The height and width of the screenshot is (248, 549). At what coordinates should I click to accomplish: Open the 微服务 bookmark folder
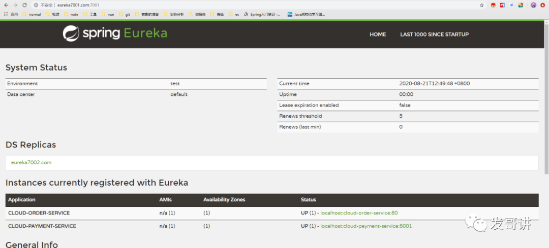197,14
